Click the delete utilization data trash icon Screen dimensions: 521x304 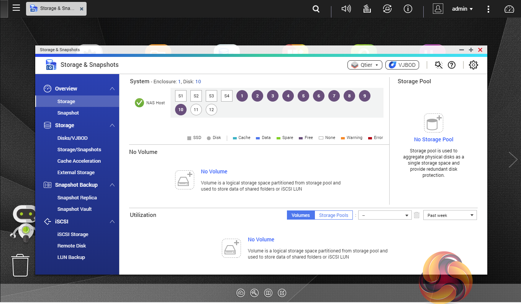(x=417, y=215)
